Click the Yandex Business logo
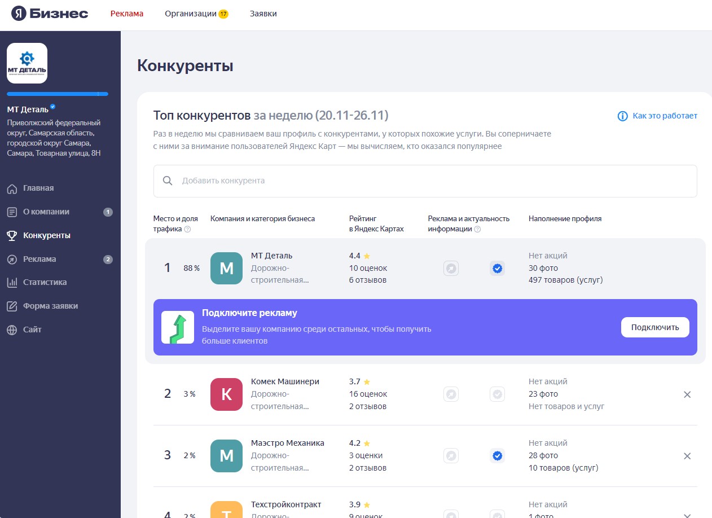712x518 pixels. pos(50,14)
